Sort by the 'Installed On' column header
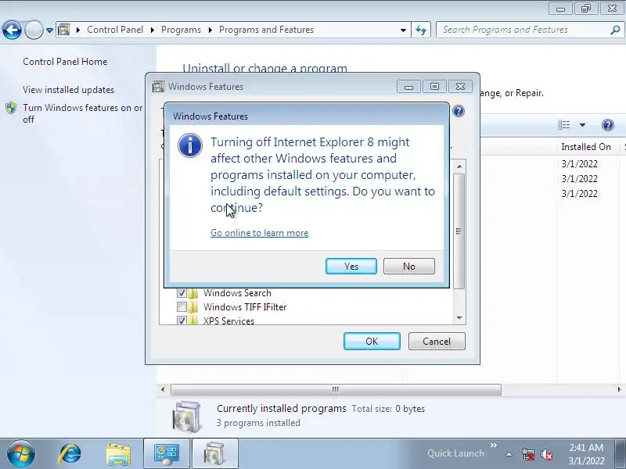Screen dimensions: 626x469 (x=586, y=147)
